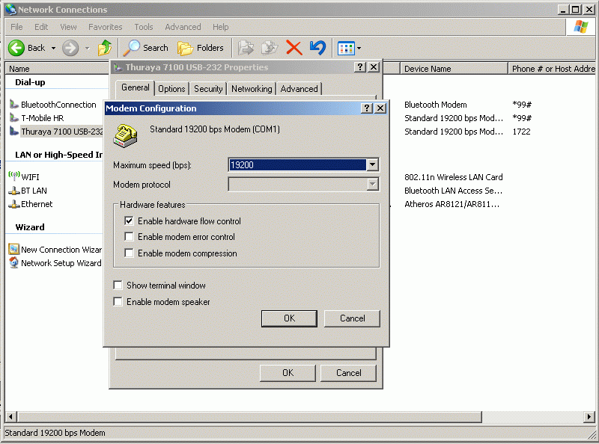Enable modem error control checkbox
This screenshot has width=599, height=444.
(129, 237)
